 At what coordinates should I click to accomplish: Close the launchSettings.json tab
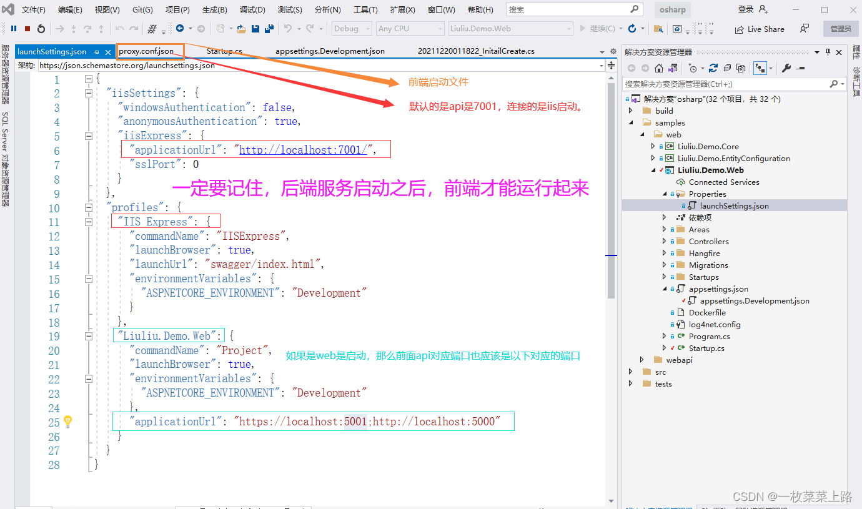pyautogui.click(x=107, y=51)
